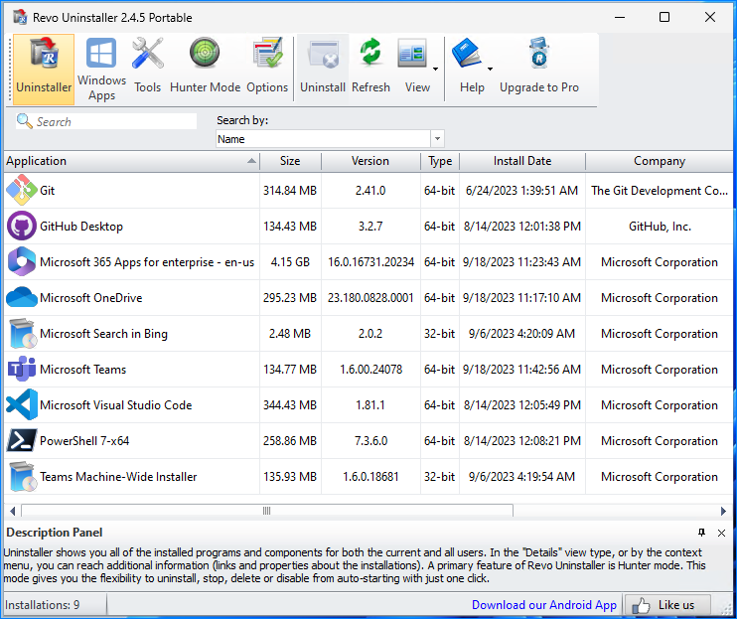Click version '1.6.00.24078'
Screen dimensions: 737x619
pos(370,369)
